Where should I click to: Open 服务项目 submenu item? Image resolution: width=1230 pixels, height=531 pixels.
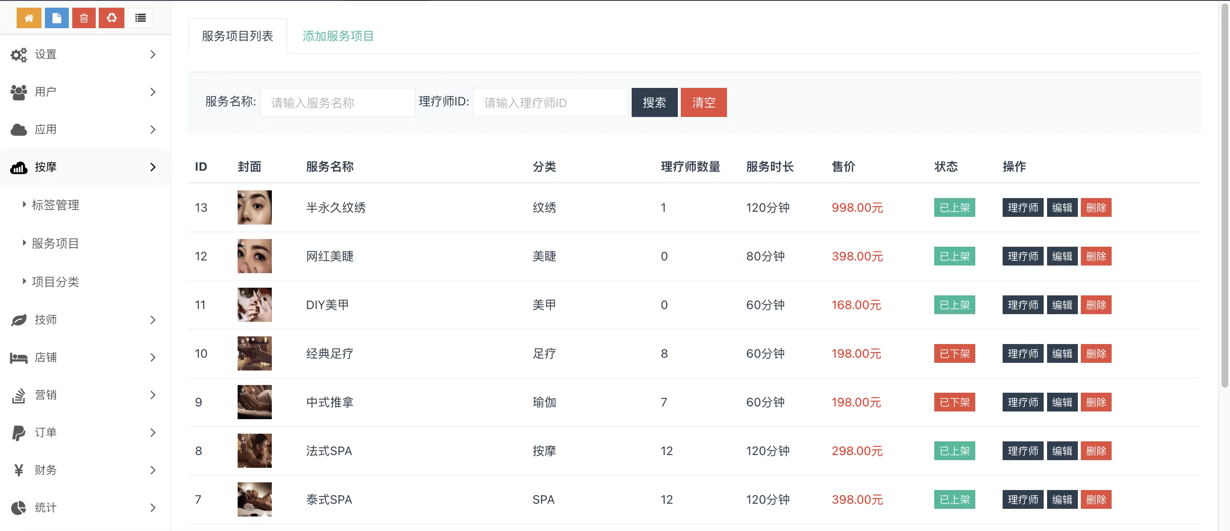[56, 243]
